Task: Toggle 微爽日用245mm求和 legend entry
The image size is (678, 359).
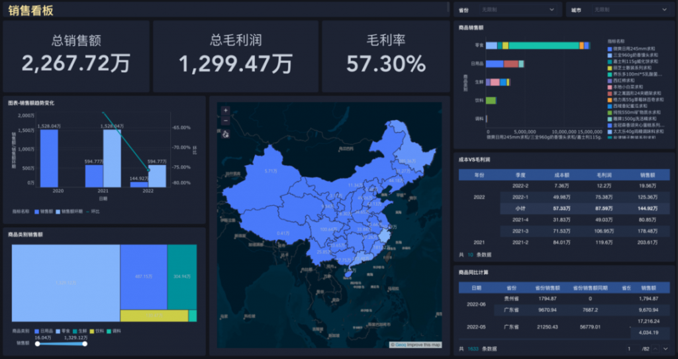Action: [610, 48]
